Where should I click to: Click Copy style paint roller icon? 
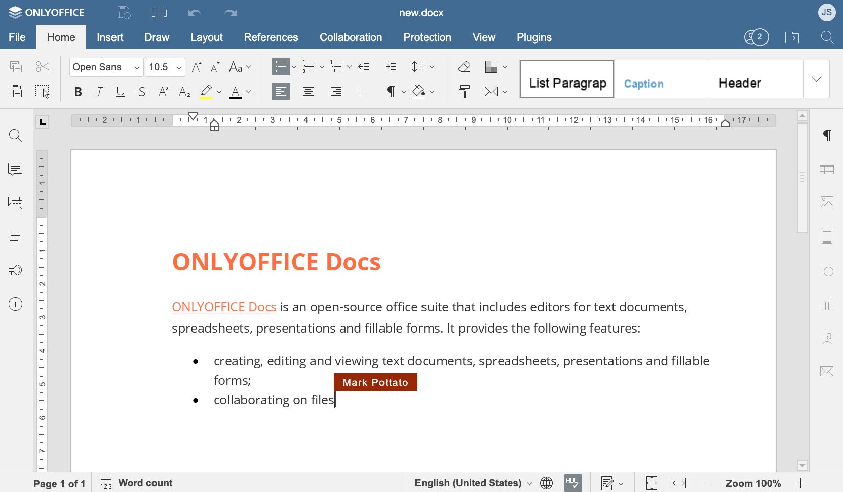tap(464, 92)
